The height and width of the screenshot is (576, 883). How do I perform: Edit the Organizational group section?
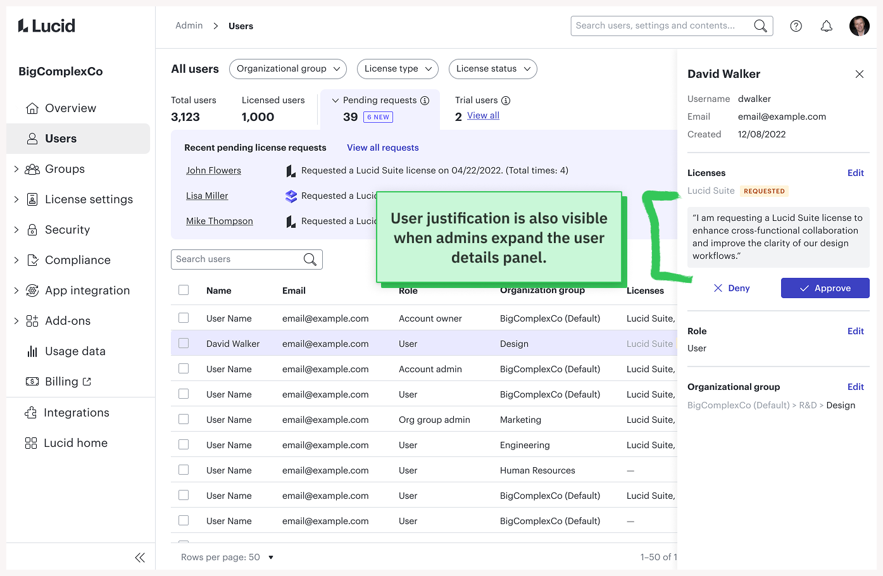click(x=856, y=387)
